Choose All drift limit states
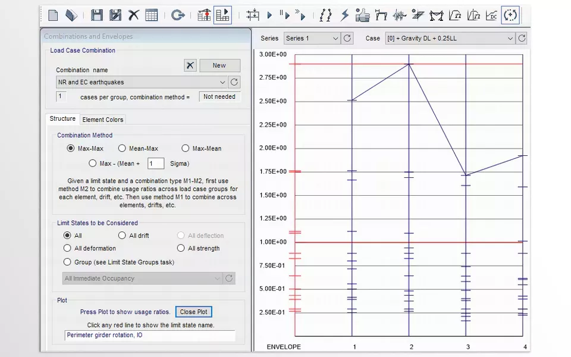This screenshot has height=357, width=571. (122, 236)
